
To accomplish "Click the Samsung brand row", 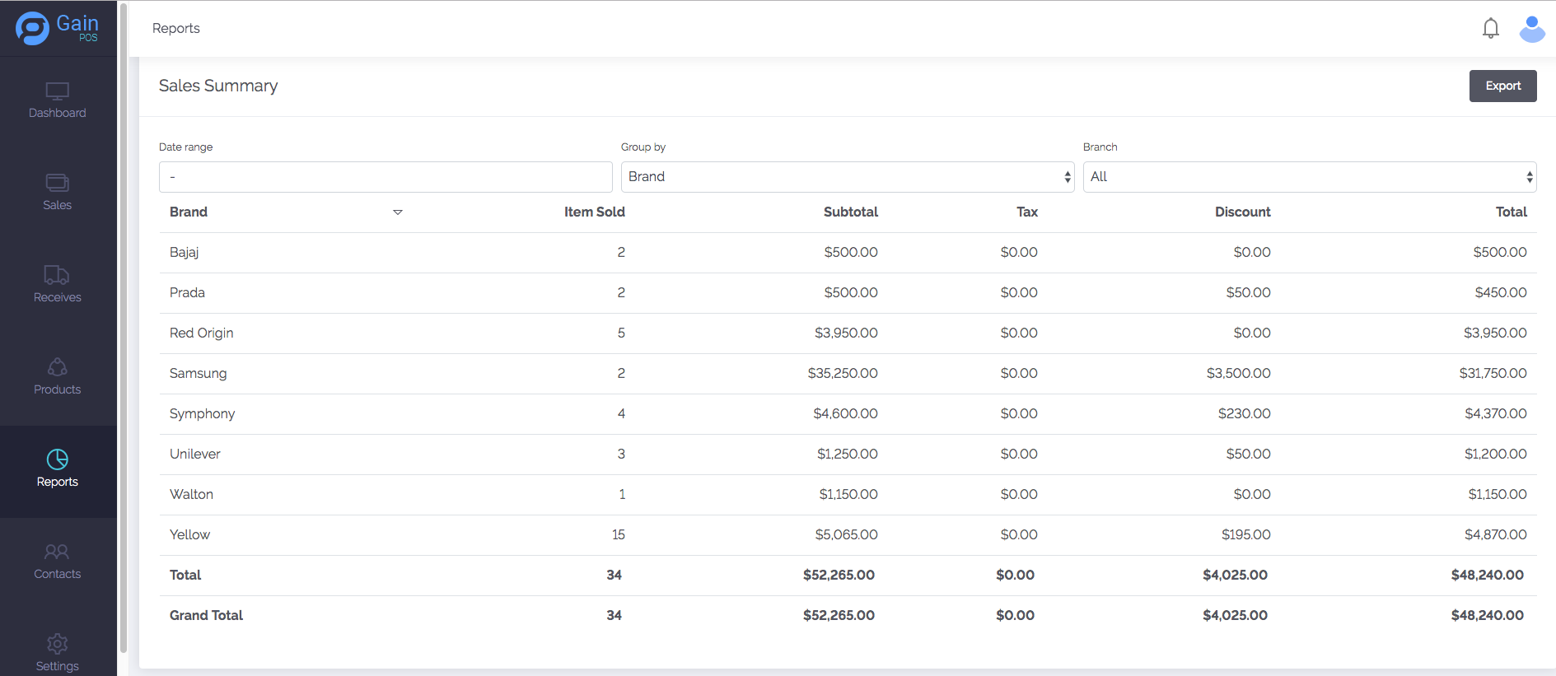I will (198, 374).
